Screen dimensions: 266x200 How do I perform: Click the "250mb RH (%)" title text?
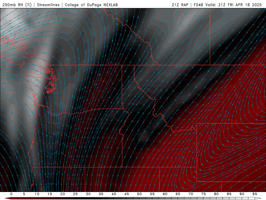(x=17, y=5)
